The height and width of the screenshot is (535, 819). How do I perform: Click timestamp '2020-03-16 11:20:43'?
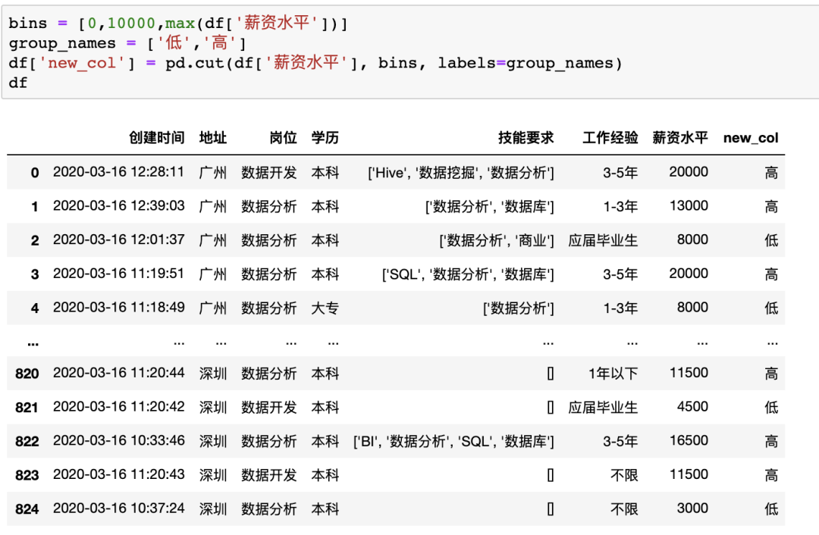(x=118, y=475)
